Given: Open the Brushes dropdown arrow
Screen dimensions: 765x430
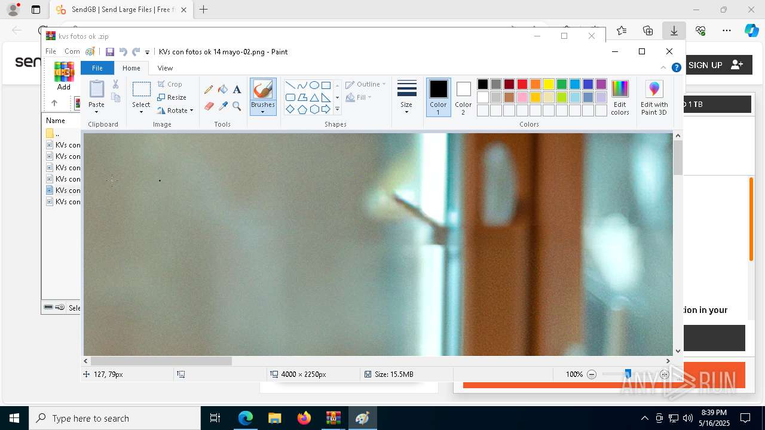Looking at the screenshot, I should click(263, 112).
